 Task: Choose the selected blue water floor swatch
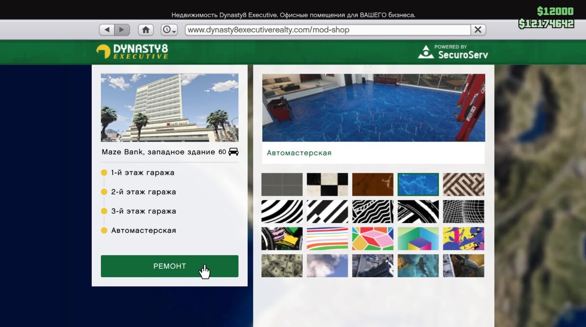click(x=418, y=184)
